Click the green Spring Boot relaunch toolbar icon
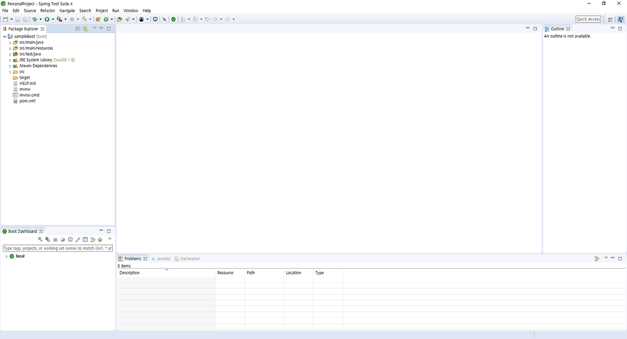627x339 pixels. (173, 19)
